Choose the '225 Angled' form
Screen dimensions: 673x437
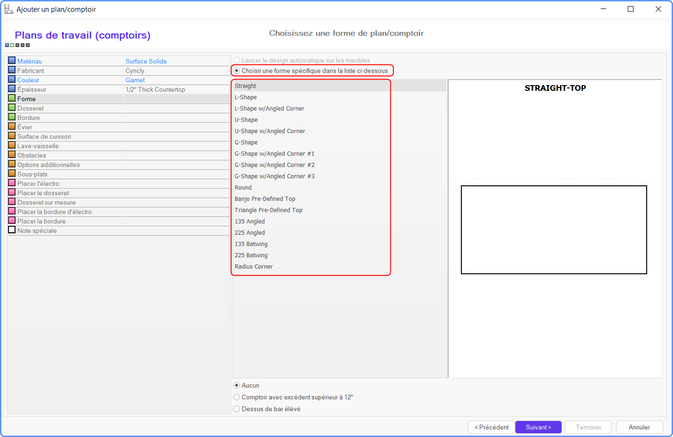[x=340, y=232]
